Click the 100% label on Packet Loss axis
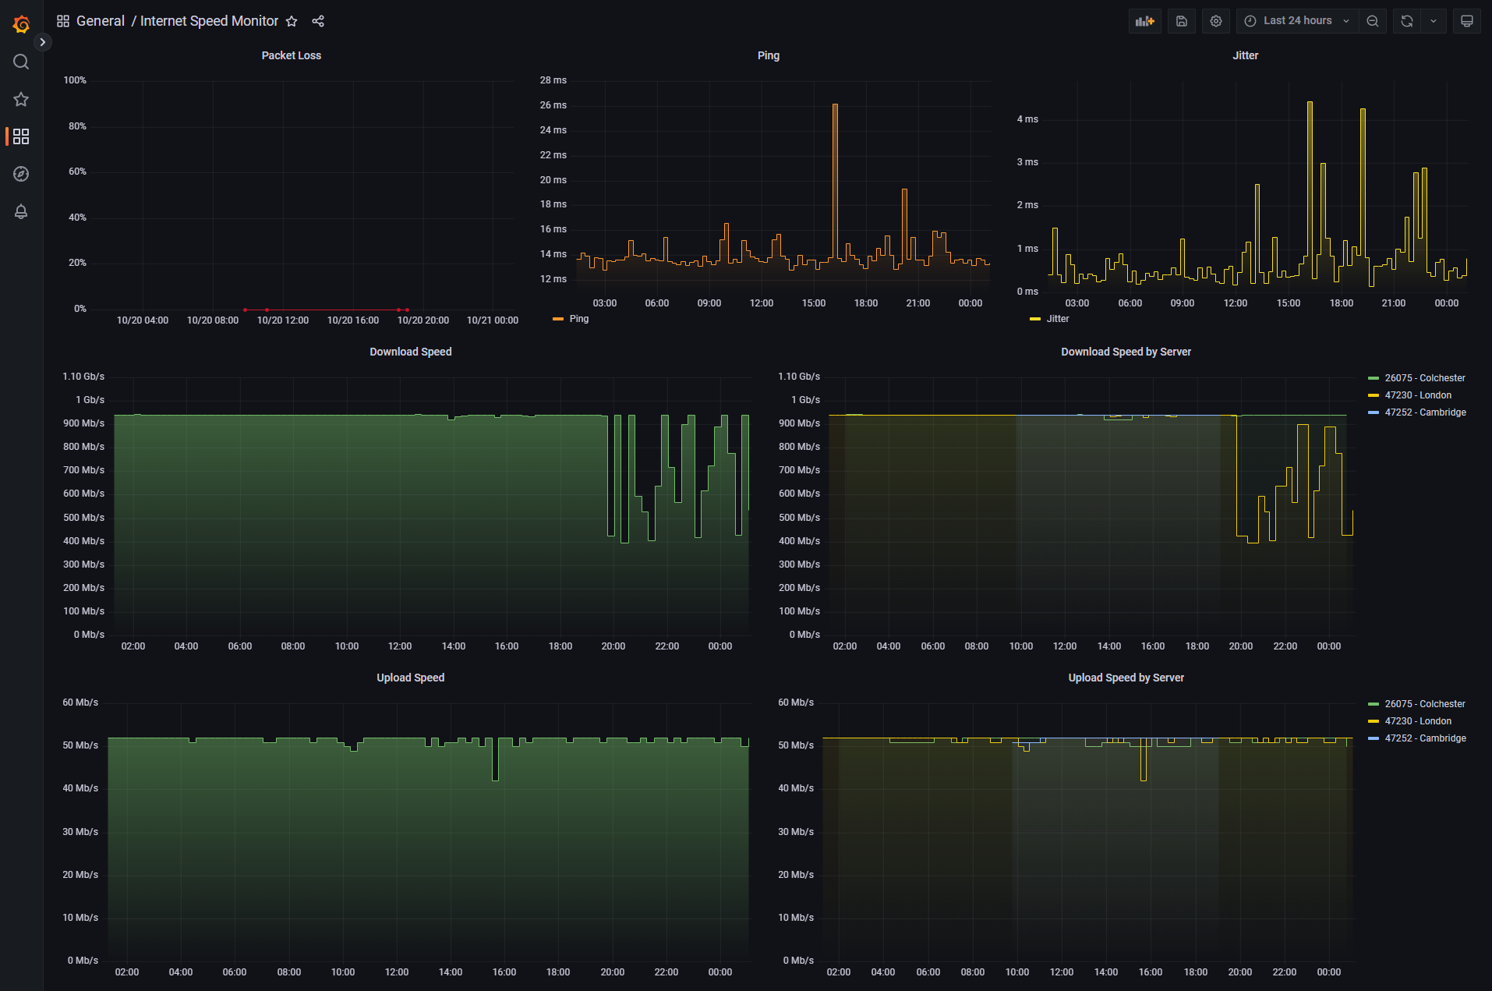The height and width of the screenshot is (991, 1492). point(75,80)
